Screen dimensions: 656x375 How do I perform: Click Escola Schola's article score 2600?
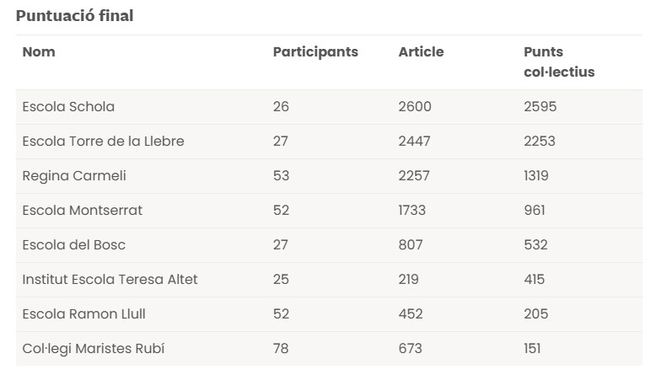point(415,107)
